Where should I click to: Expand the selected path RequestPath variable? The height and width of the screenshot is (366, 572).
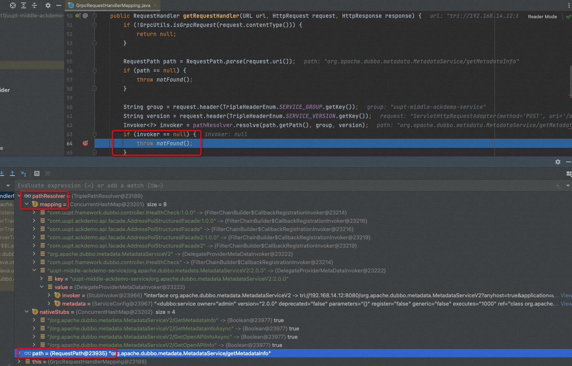point(19,353)
